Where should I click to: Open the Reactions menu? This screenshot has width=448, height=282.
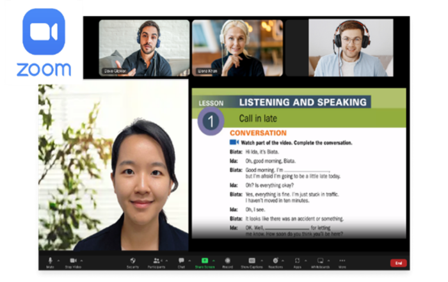pos(275,263)
